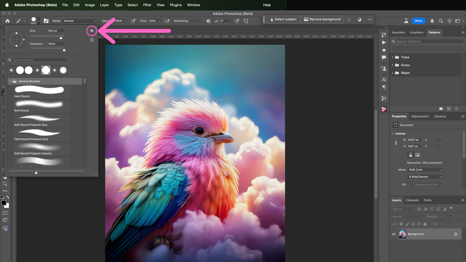This screenshot has width=466, height=262.
Task: Click the create new brush preset icon
Action: (92, 40)
